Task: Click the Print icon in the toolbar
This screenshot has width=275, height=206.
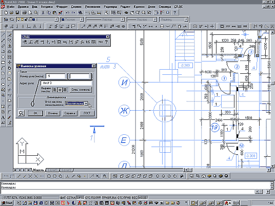Action: coord(25,13)
